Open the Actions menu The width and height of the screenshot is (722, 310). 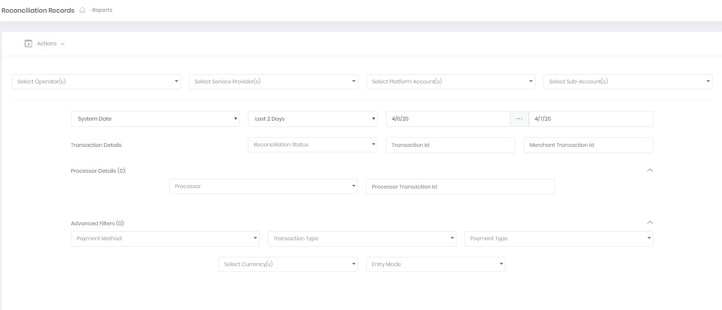pos(50,44)
